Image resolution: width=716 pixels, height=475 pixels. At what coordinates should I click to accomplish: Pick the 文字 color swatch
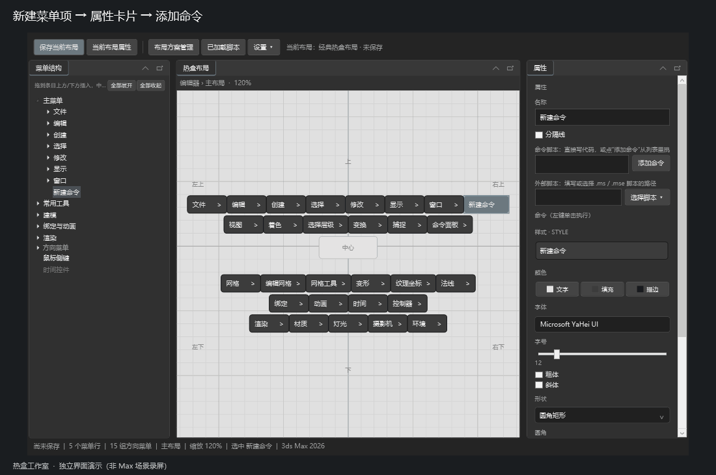click(557, 290)
